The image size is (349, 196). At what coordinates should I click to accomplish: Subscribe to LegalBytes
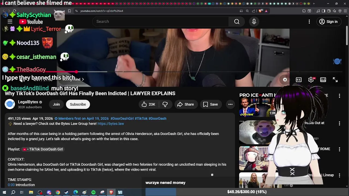tap(78, 104)
